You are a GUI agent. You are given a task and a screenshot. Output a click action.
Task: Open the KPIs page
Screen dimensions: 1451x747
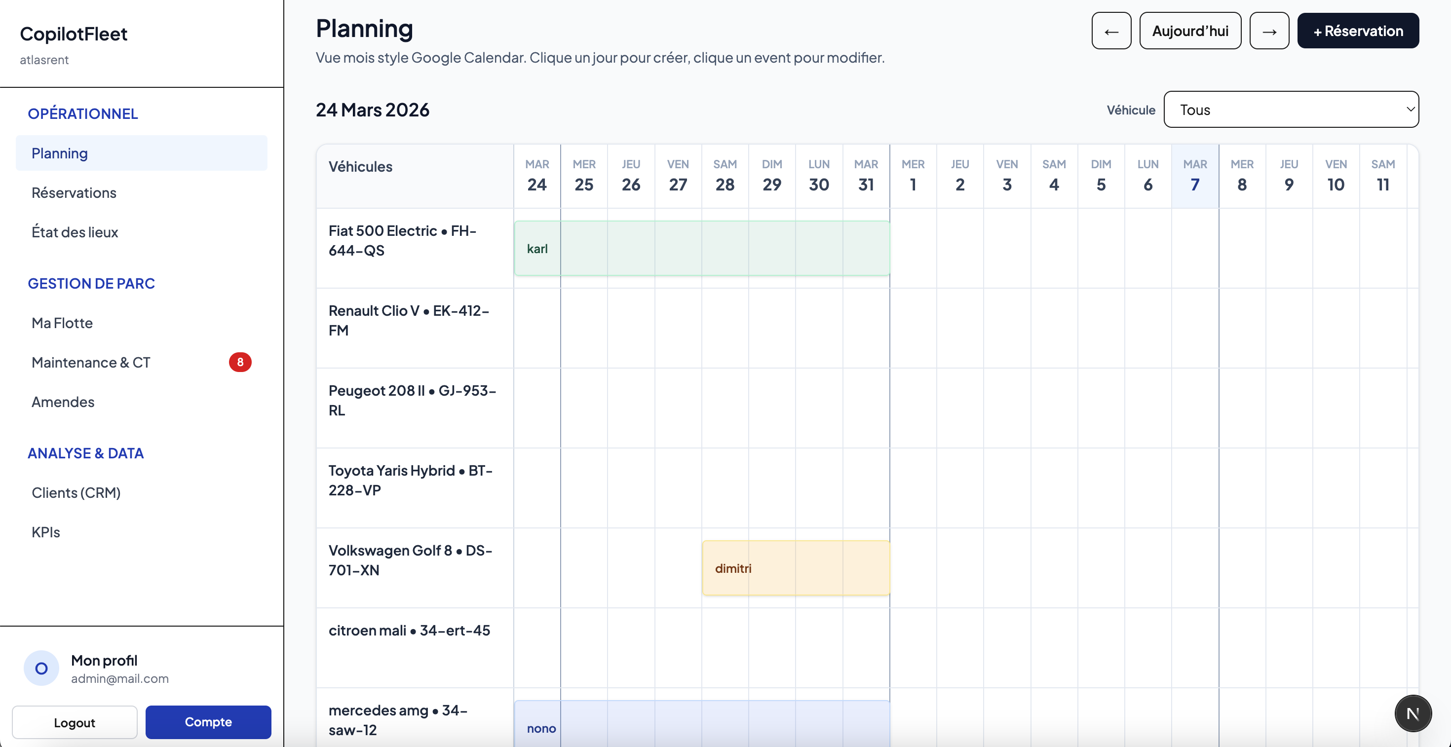45,531
